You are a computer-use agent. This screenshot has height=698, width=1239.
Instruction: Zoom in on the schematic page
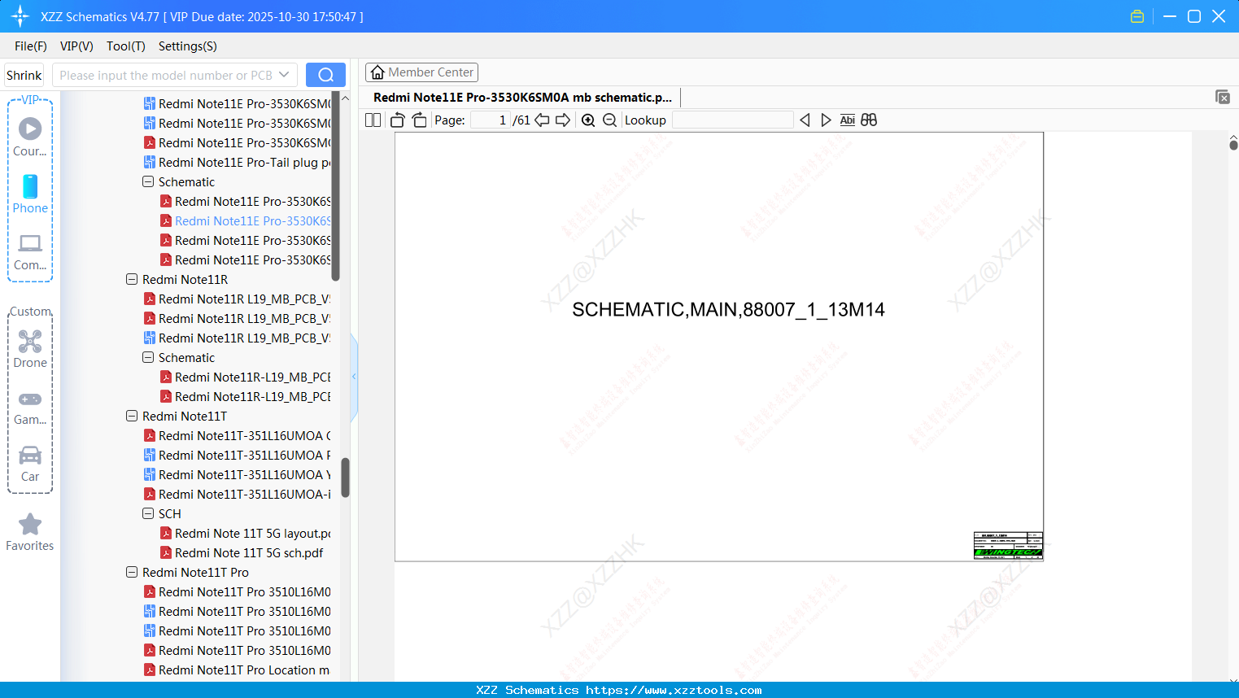tap(587, 120)
